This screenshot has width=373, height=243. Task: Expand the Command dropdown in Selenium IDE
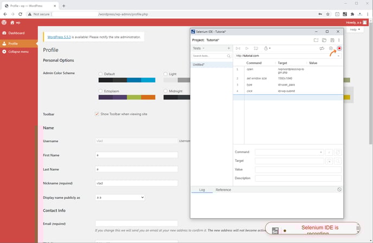pos(320,152)
